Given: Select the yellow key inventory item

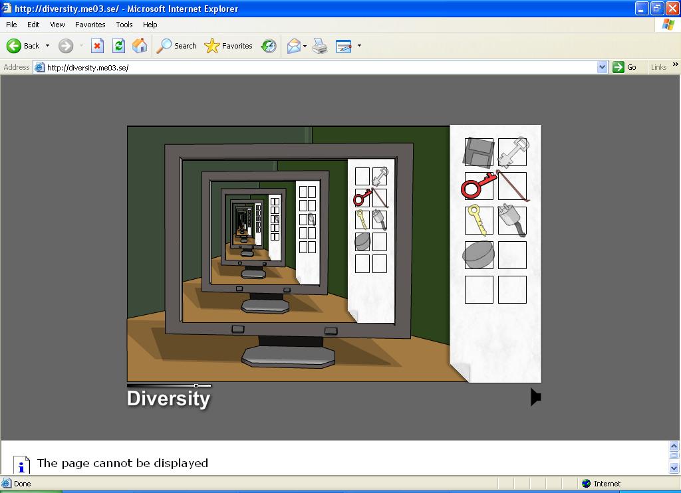Looking at the screenshot, I should click(x=479, y=221).
